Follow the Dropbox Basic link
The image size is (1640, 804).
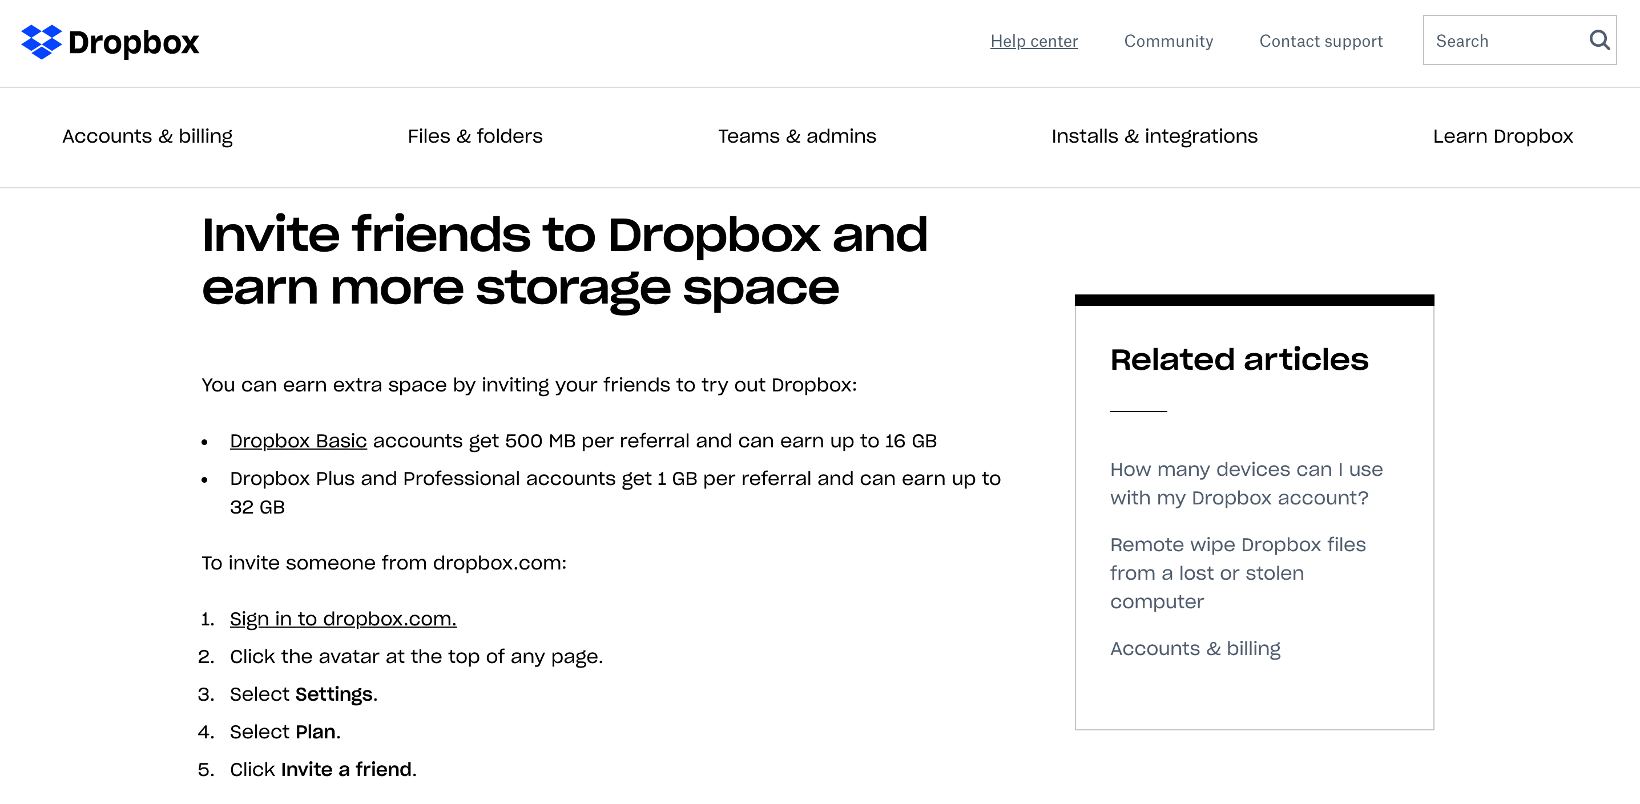[298, 441]
